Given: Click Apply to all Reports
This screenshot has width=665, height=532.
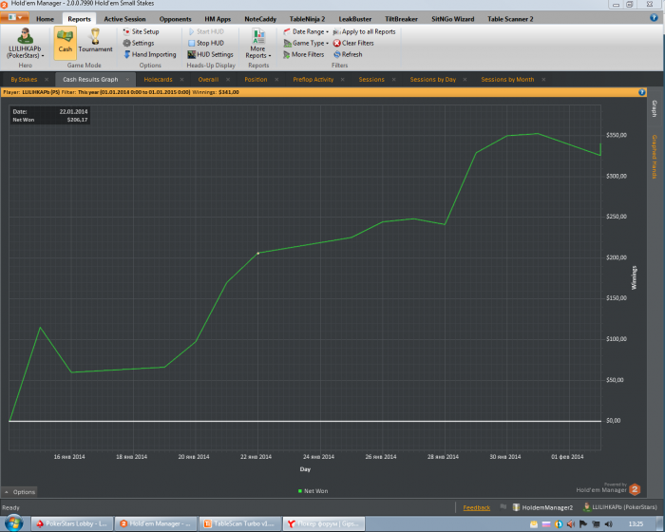Looking at the screenshot, I should [368, 31].
